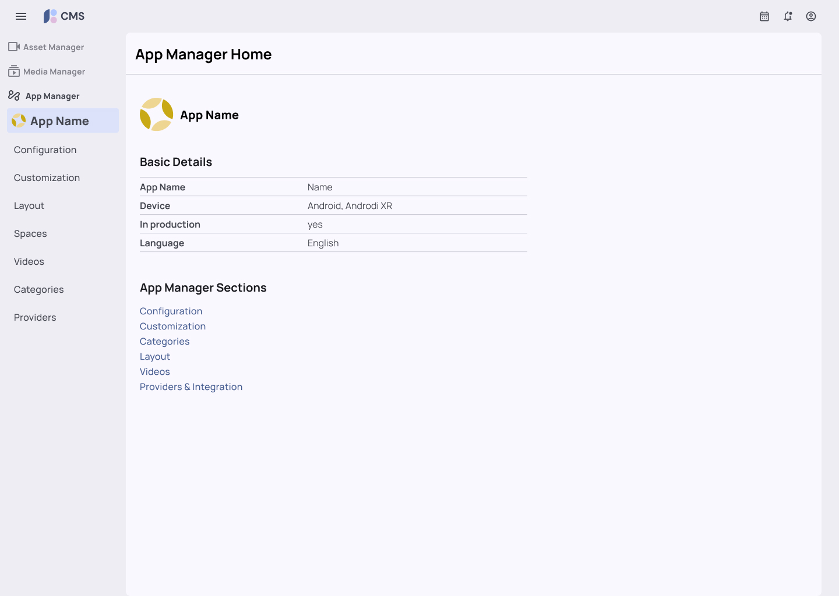The image size is (839, 596).
Task: Follow the Configuration section link
Action: coord(171,311)
